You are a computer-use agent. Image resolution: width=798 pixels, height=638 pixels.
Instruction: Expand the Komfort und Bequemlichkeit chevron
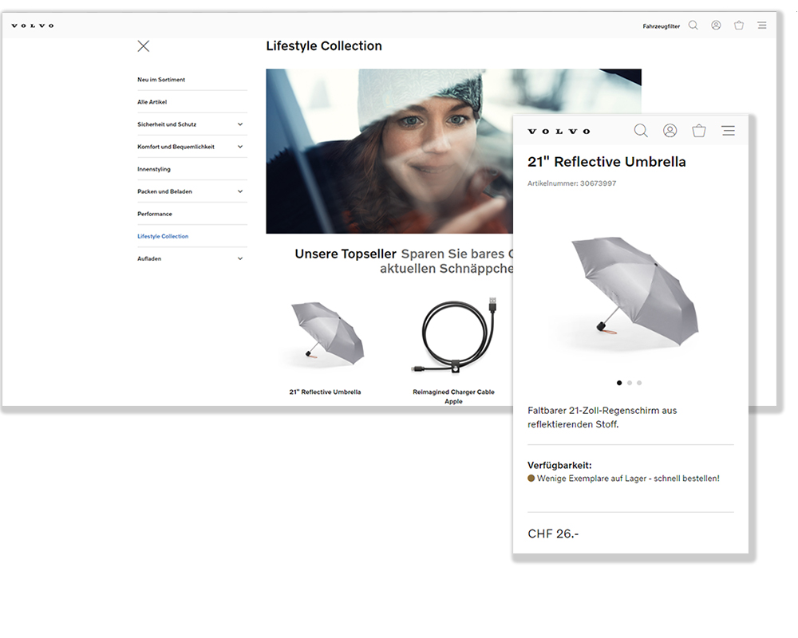[240, 147]
